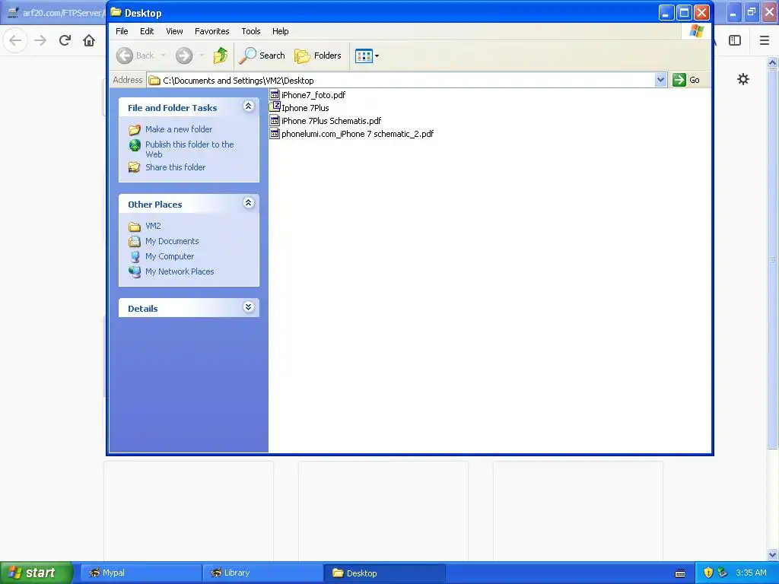Click the green Go button
This screenshot has width=779, height=584.
(x=686, y=80)
